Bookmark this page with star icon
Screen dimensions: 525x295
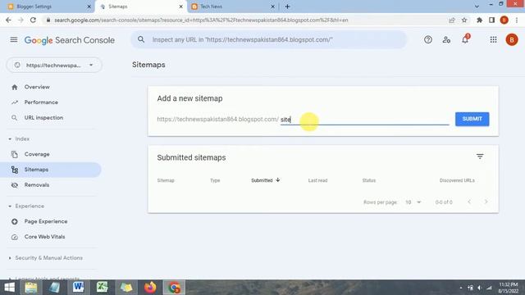[x=464, y=20]
